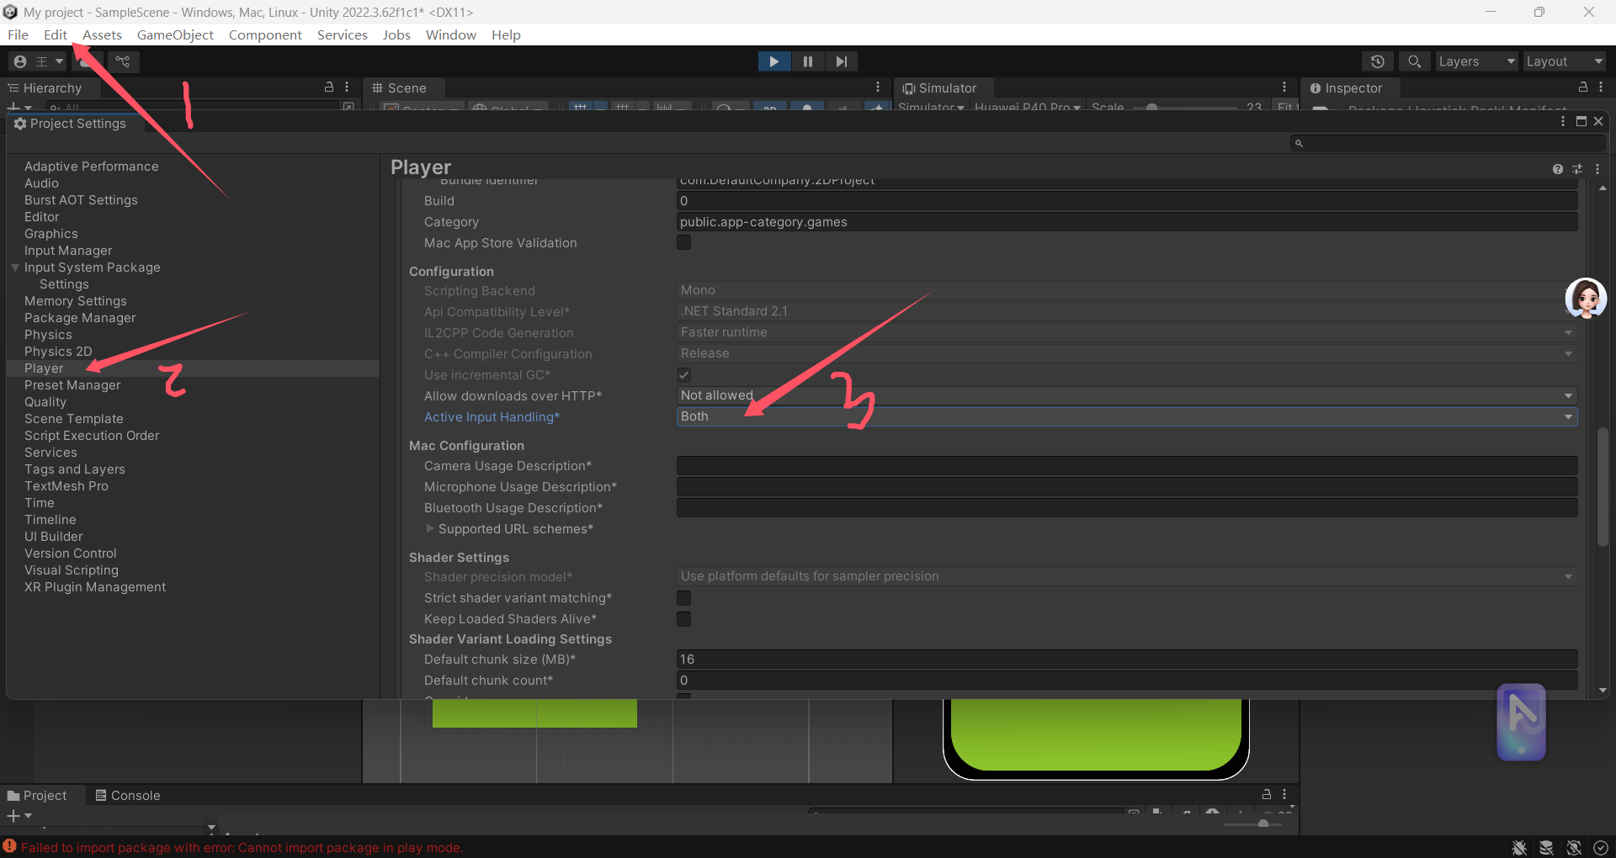Click the Camera Usage Description field

click(1127, 466)
